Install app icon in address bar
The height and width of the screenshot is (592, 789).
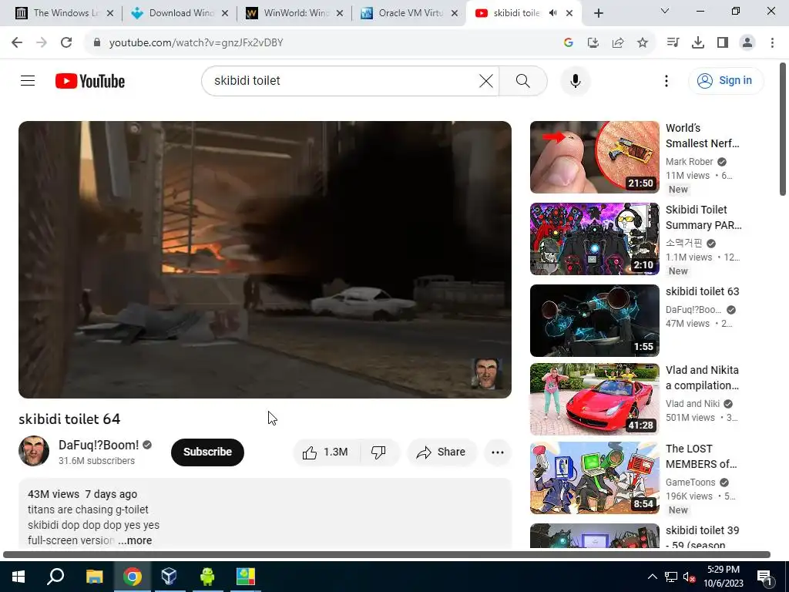click(593, 42)
